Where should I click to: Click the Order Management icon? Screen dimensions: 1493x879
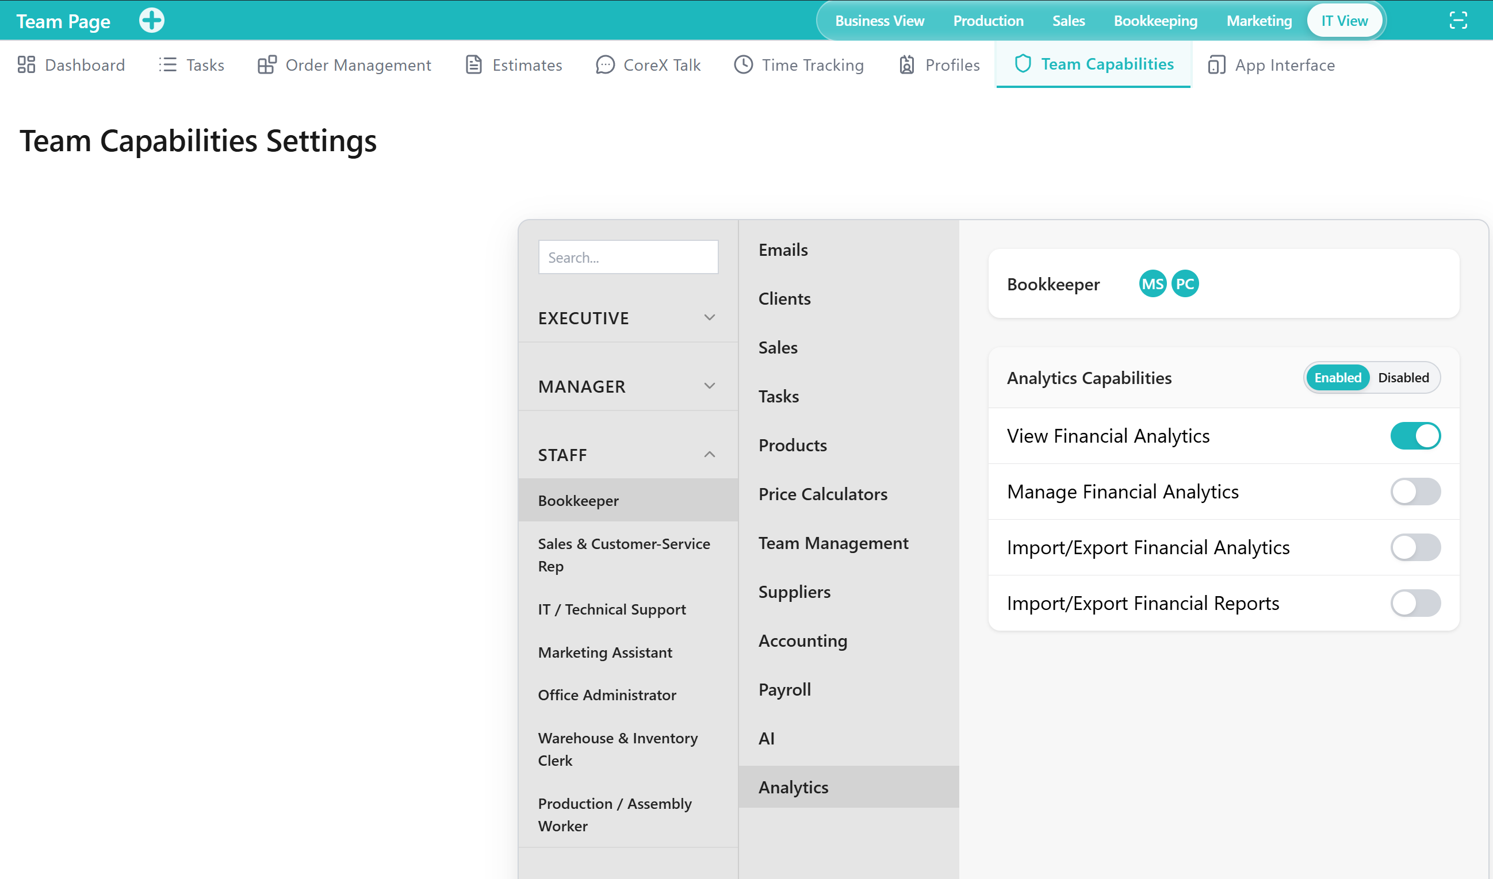pos(267,64)
